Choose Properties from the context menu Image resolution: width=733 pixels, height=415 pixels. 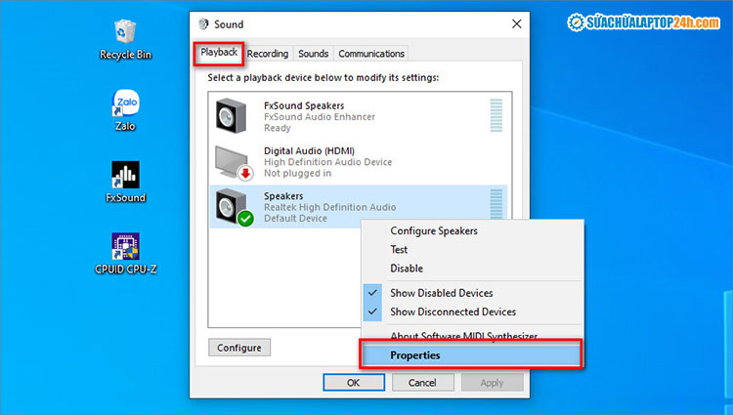(x=415, y=355)
